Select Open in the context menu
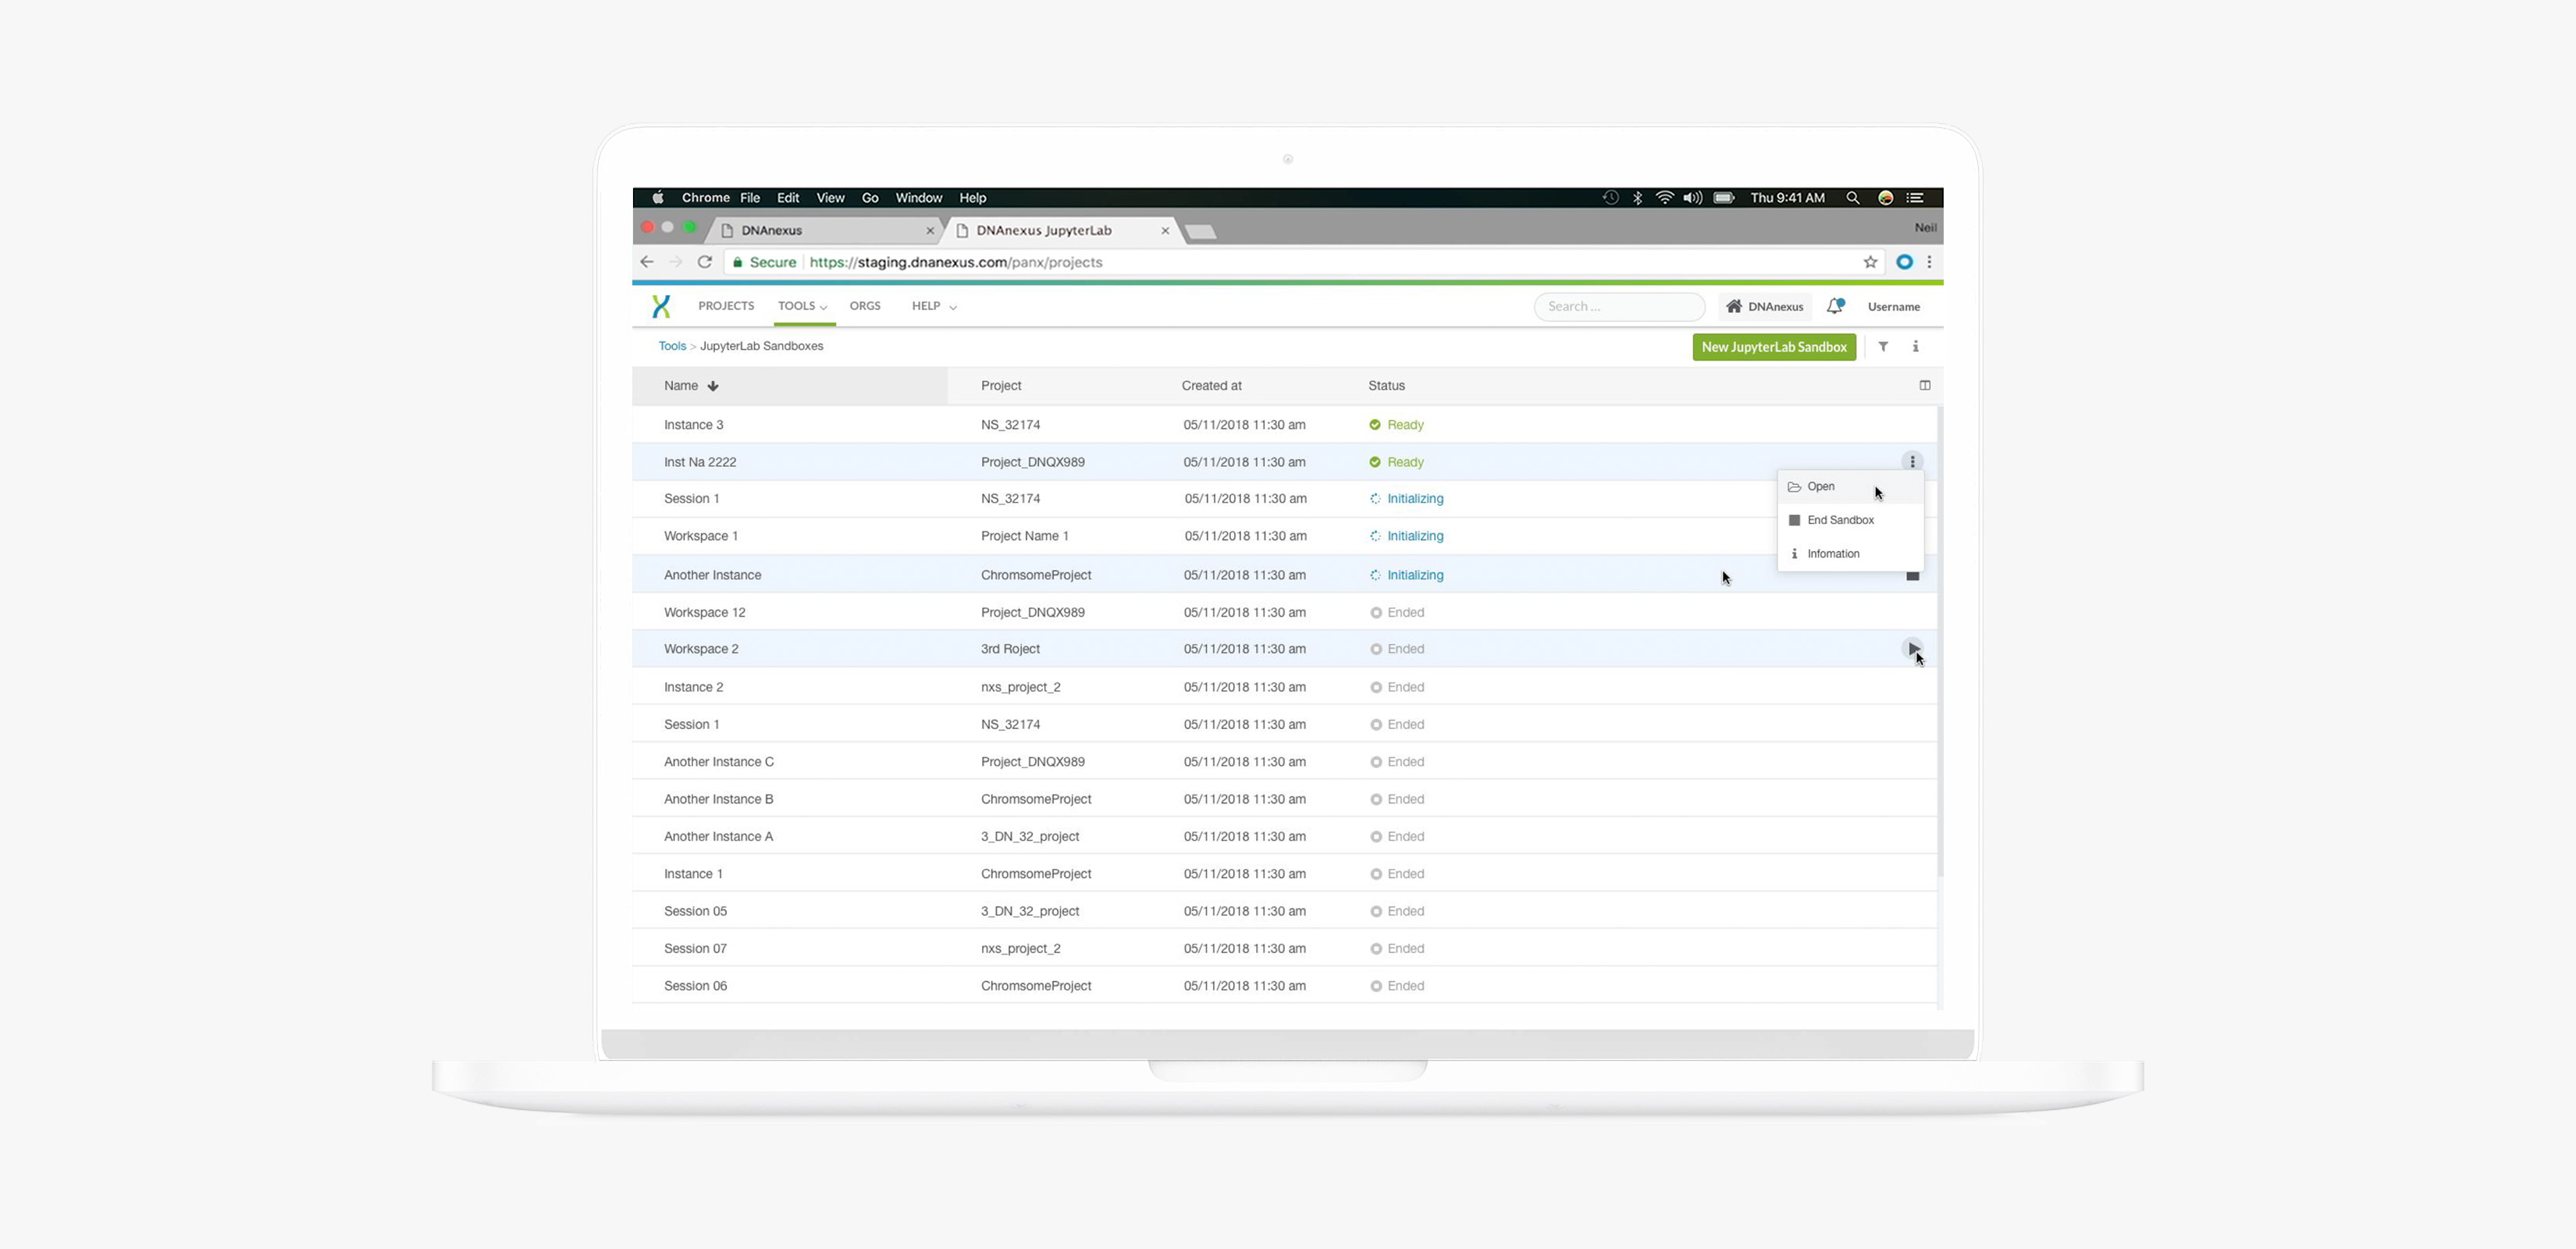The height and width of the screenshot is (1249, 2576). (1820, 487)
